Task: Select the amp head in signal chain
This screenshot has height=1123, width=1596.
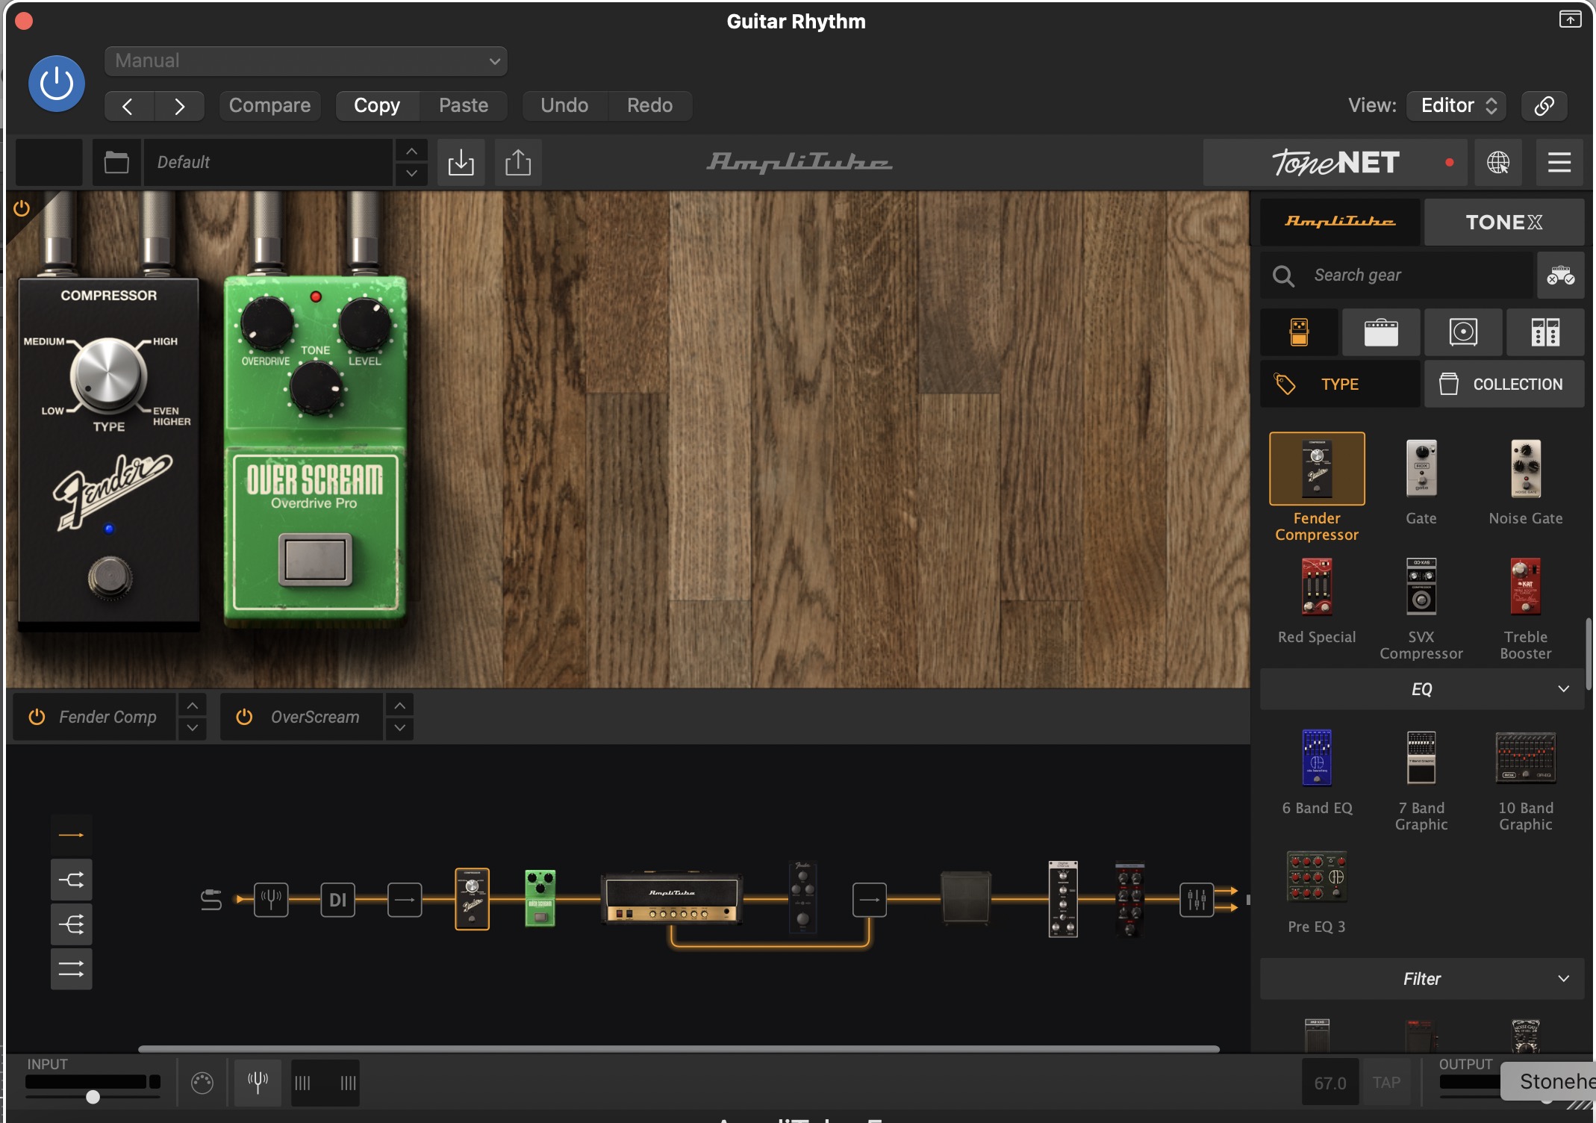Action: 672,899
